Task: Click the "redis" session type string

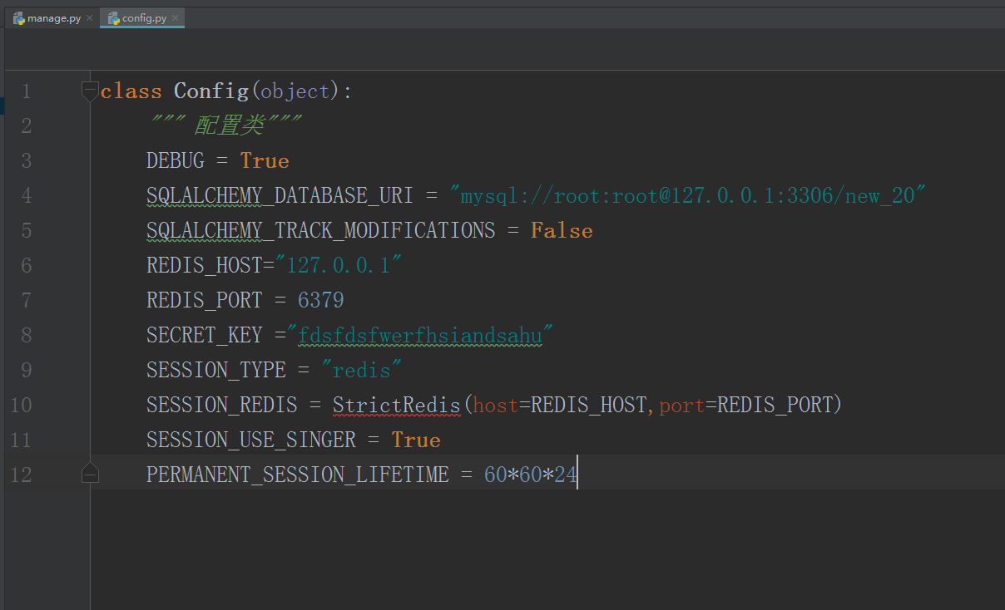Action: click(362, 370)
